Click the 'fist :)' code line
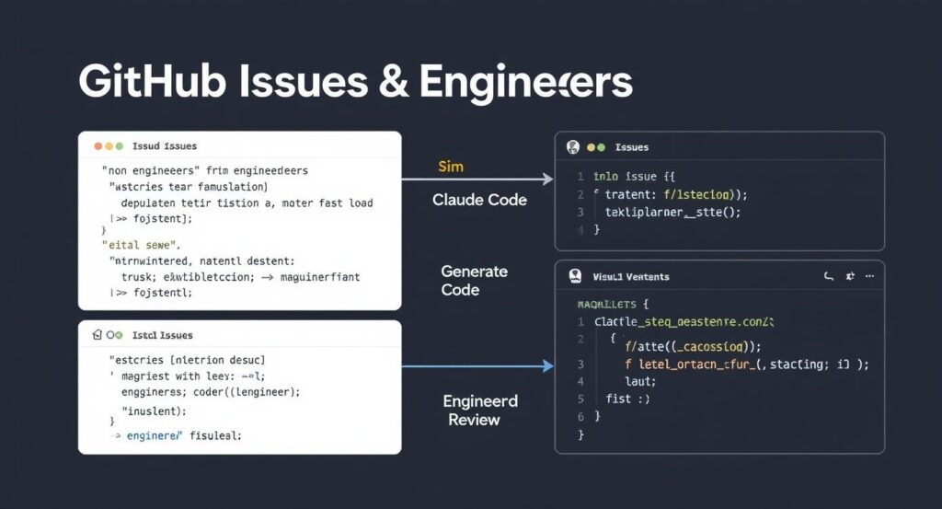Viewport: 942px width, 509px height. pyautogui.click(x=627, y=399)
